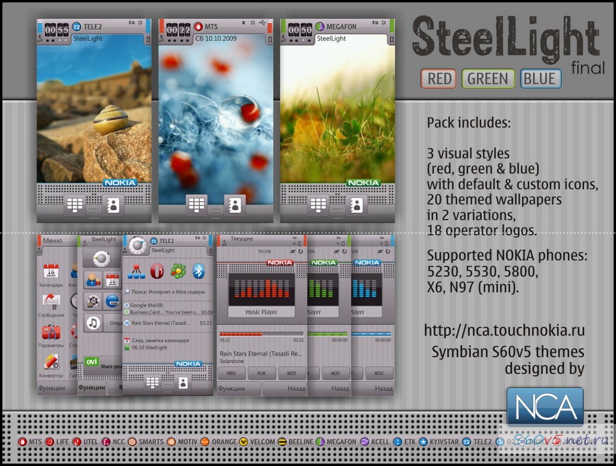Viewport: 616px width, 466px height.
Task: Launch the ICQ flower shortcut
Action: coord(178,271)
